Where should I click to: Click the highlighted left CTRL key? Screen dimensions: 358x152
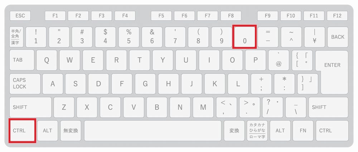(22, 130)
